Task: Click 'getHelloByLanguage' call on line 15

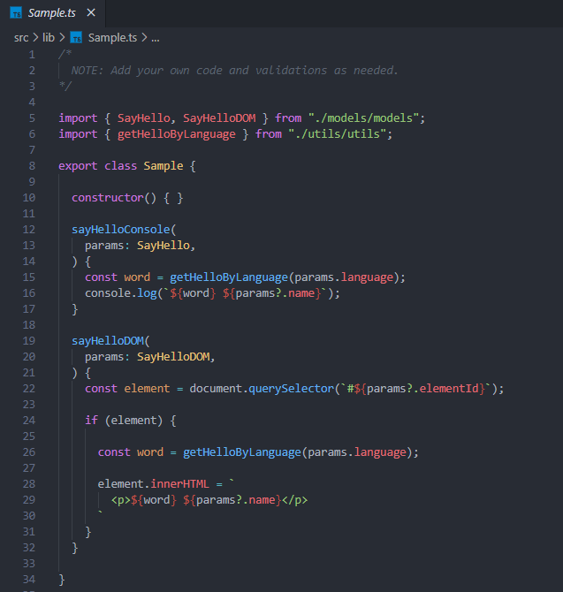Action: [229, 277]
